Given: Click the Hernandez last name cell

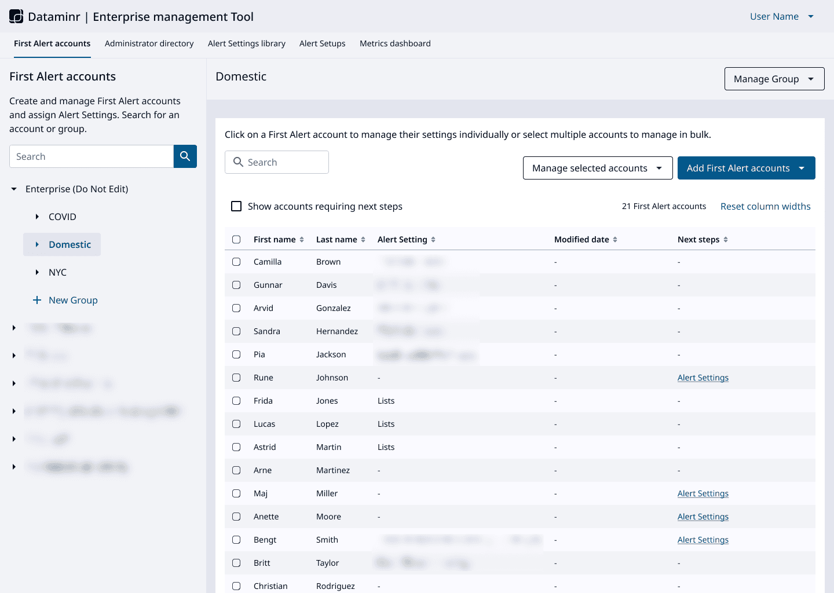Looking at the screenshot, I should (337, 331).
